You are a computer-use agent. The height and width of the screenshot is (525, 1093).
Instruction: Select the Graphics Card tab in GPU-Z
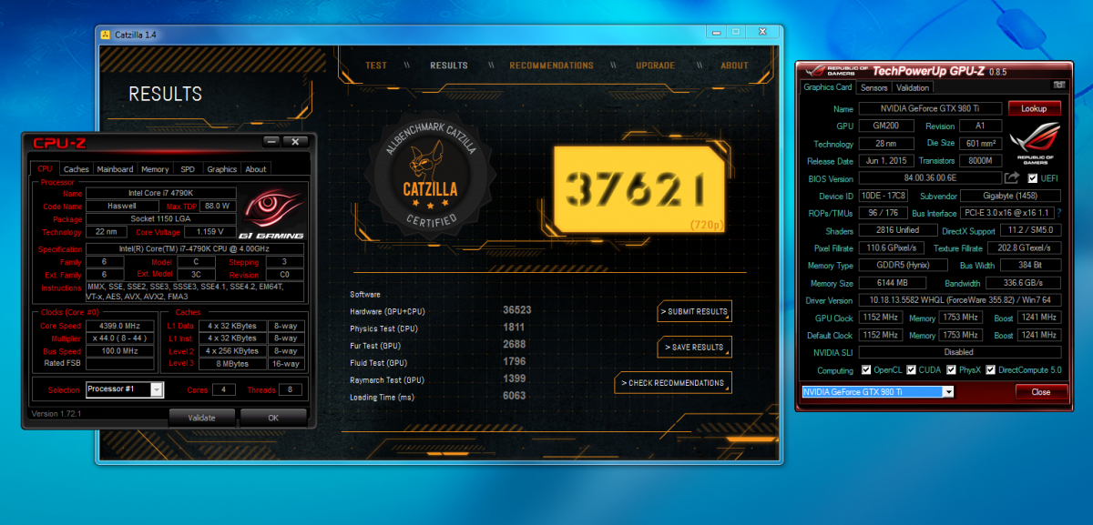click(x=828, y=87)
